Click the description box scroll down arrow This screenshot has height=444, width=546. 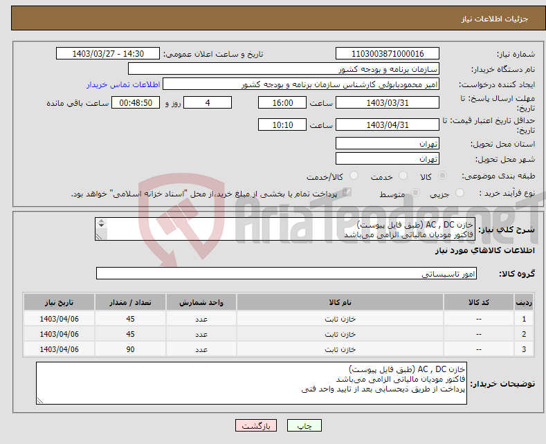pyautogui.click(x=101, y=225)
